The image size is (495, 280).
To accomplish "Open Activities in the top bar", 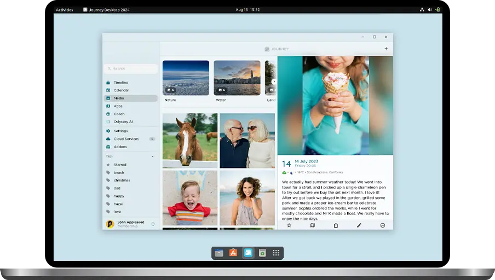I will pyautogui.click(x=65, y=10).
